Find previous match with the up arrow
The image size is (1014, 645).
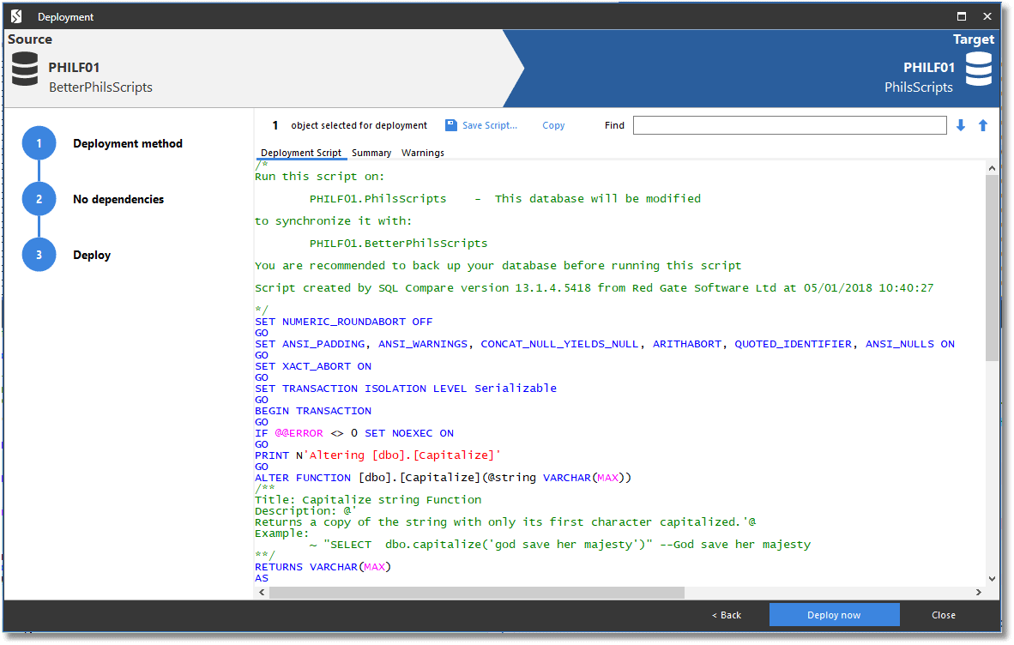tap(983, 125)
